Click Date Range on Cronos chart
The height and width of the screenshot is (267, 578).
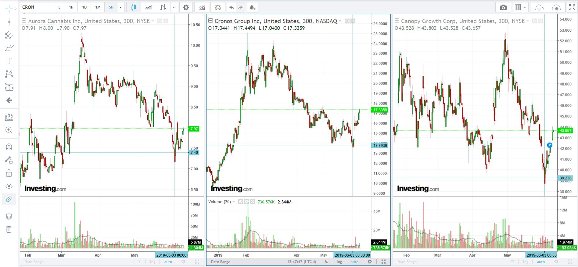221,262
